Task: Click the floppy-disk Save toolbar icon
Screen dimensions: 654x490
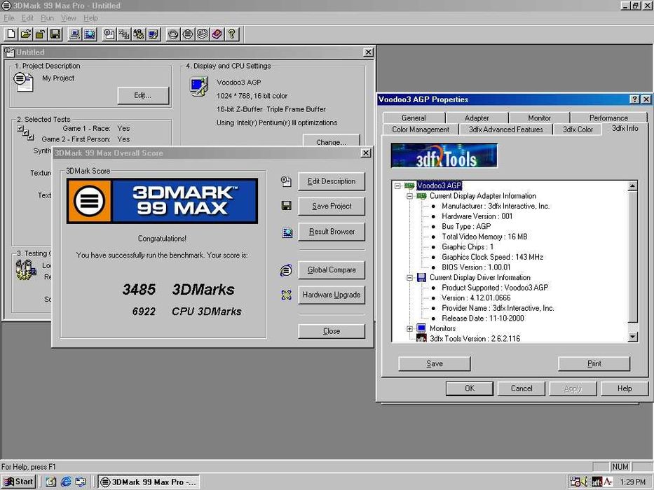Action: point(55,34)
